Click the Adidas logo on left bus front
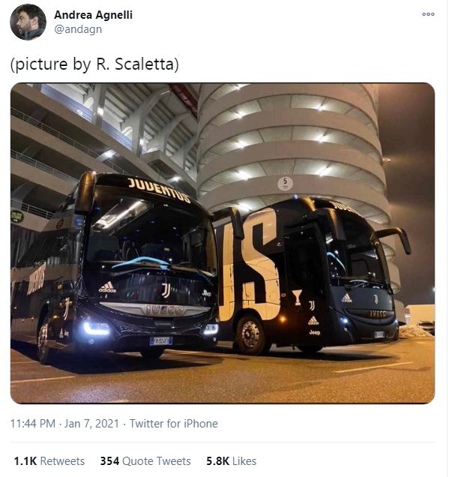The height and width of the screenshot is (477, 452). click(108, 286)
